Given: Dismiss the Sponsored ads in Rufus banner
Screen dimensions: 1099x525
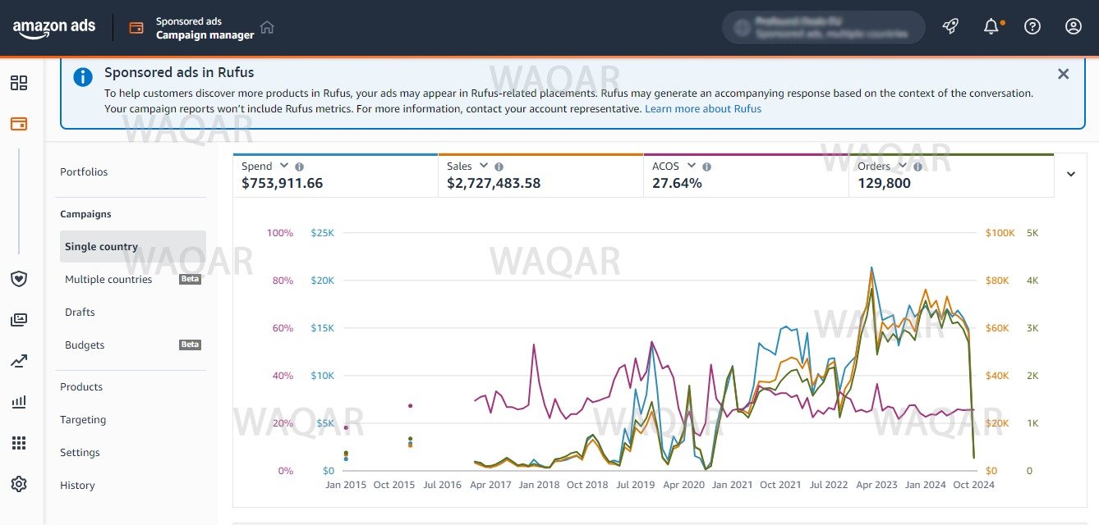Looking at the screenshot, I should tap(1063, 74).
